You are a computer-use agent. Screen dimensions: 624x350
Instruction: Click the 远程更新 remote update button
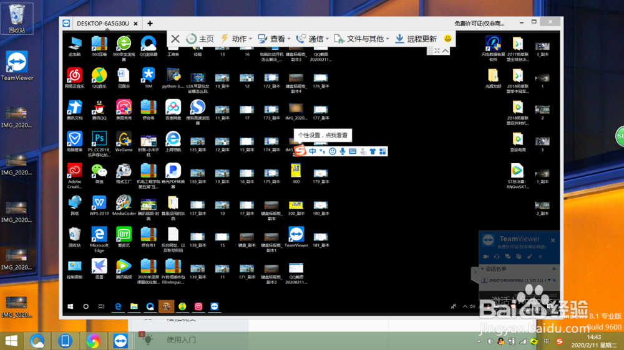pos(416,39)
